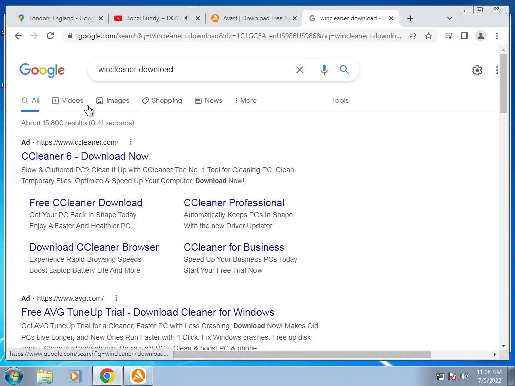Close the London, England tab
This screenshot has height=386, width=515.
tap(101, 18)
